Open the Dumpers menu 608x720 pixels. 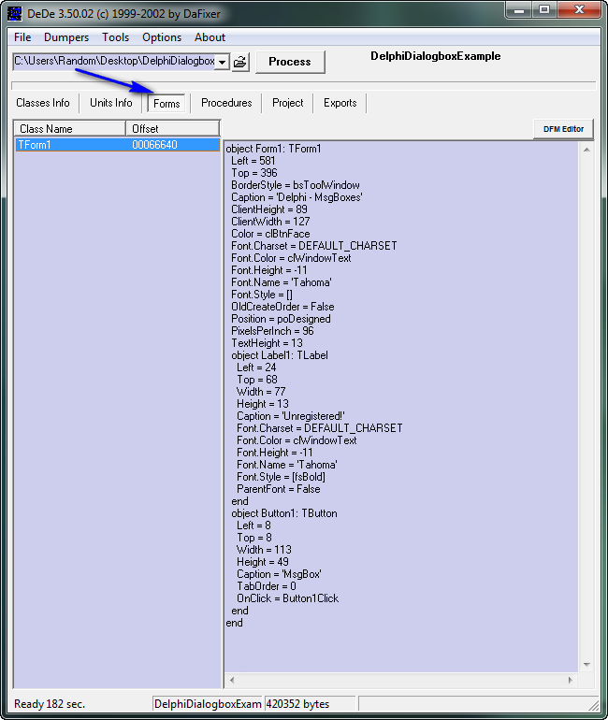tap(66, 37)
